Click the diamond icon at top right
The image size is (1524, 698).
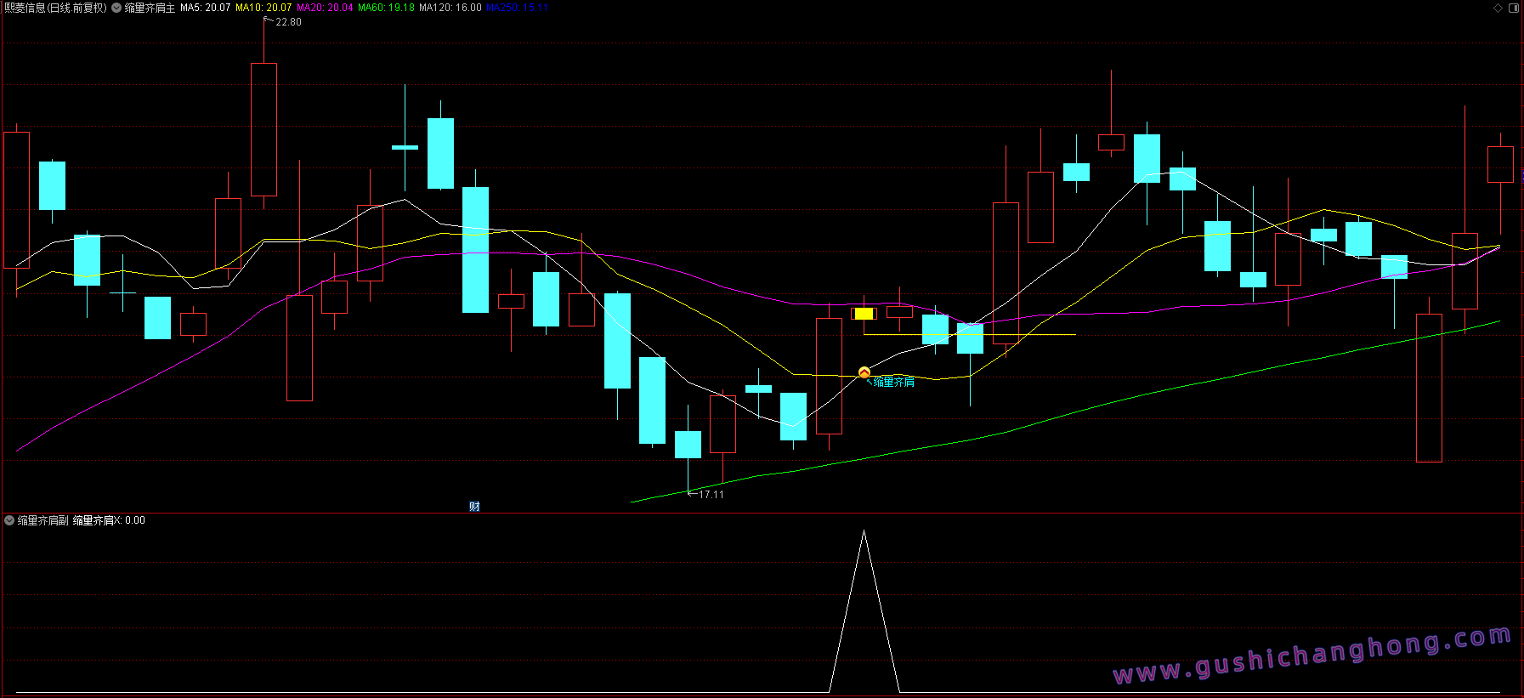pos(1498,8)
